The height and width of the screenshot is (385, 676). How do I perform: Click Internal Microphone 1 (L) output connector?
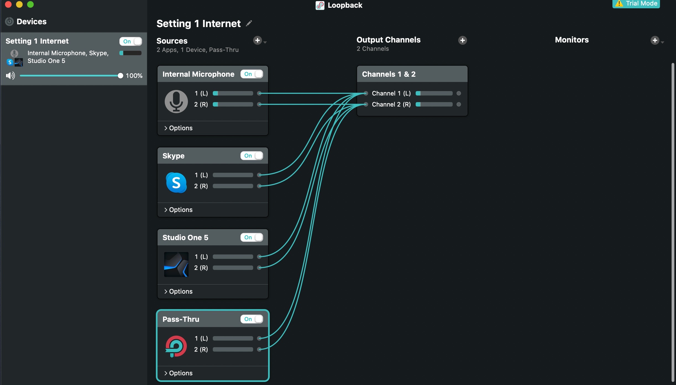point(259,93)
